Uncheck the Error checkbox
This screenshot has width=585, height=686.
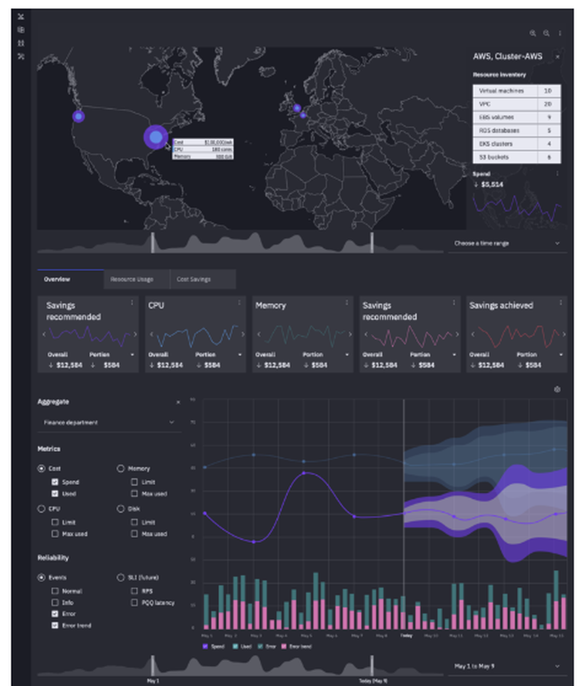coord(54,614)
